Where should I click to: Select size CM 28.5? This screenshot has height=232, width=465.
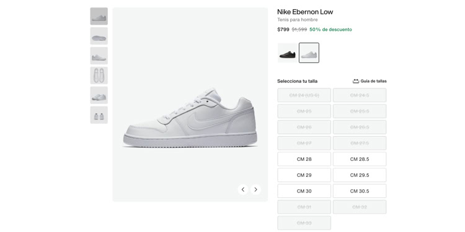click(x=360, y=159)
